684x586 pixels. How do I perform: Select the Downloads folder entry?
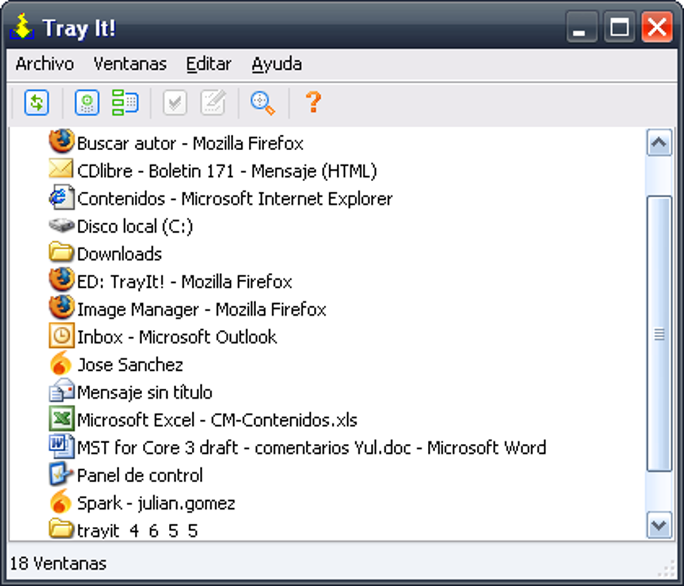pos(119,254)
